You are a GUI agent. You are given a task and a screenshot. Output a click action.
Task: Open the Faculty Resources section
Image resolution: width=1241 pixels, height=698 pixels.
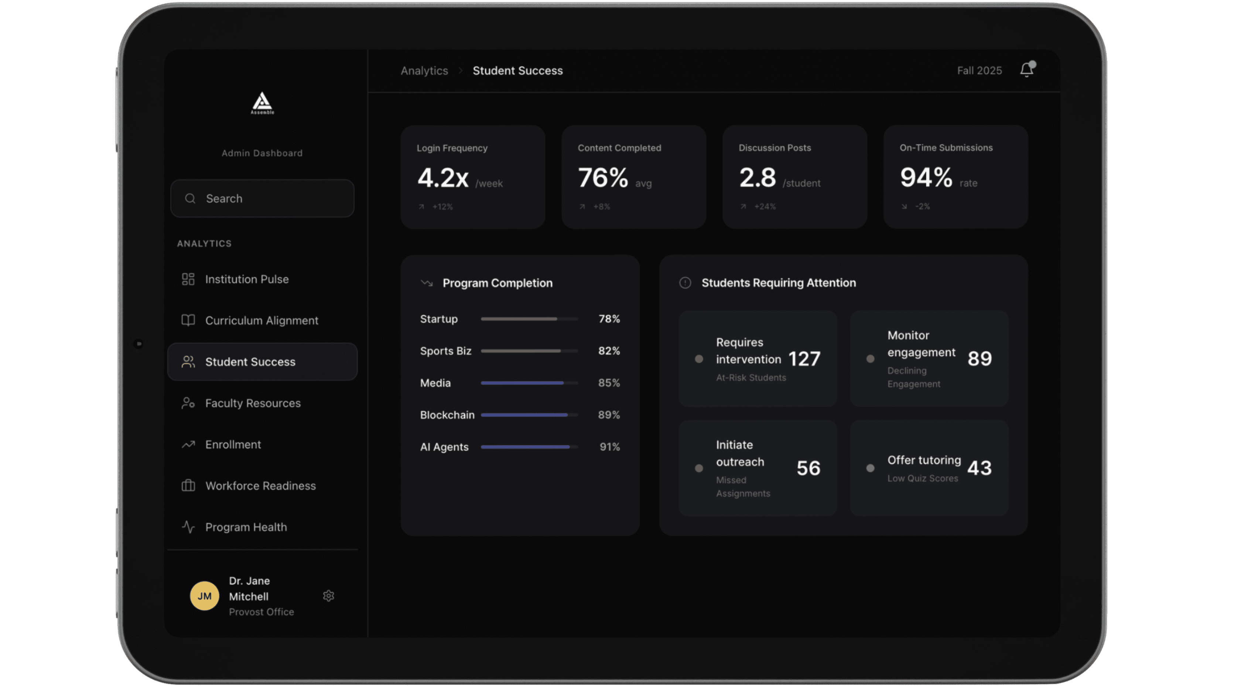(x=252, y=403)
